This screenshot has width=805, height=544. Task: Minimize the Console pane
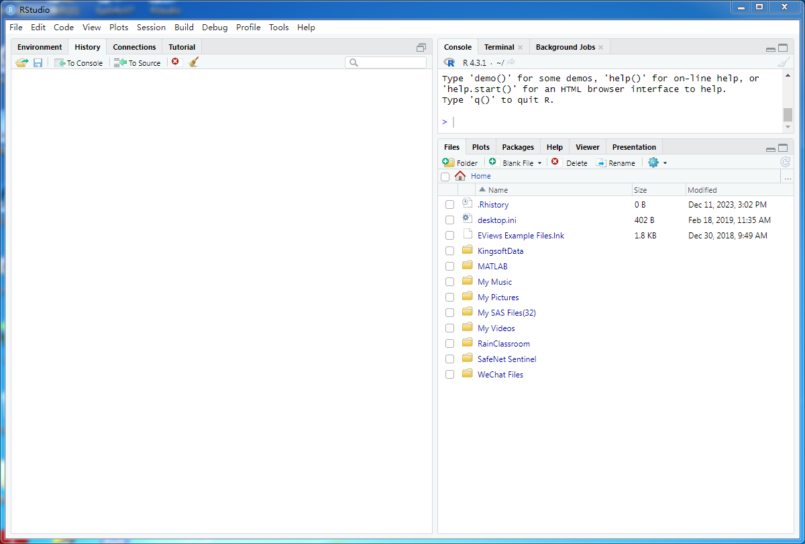coord(771,49)
